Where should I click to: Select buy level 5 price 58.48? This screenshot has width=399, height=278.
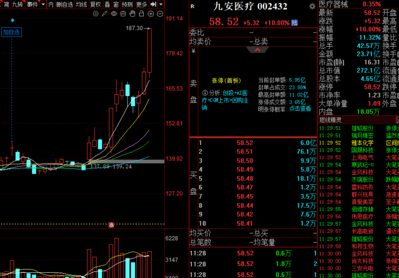[245, 179]
